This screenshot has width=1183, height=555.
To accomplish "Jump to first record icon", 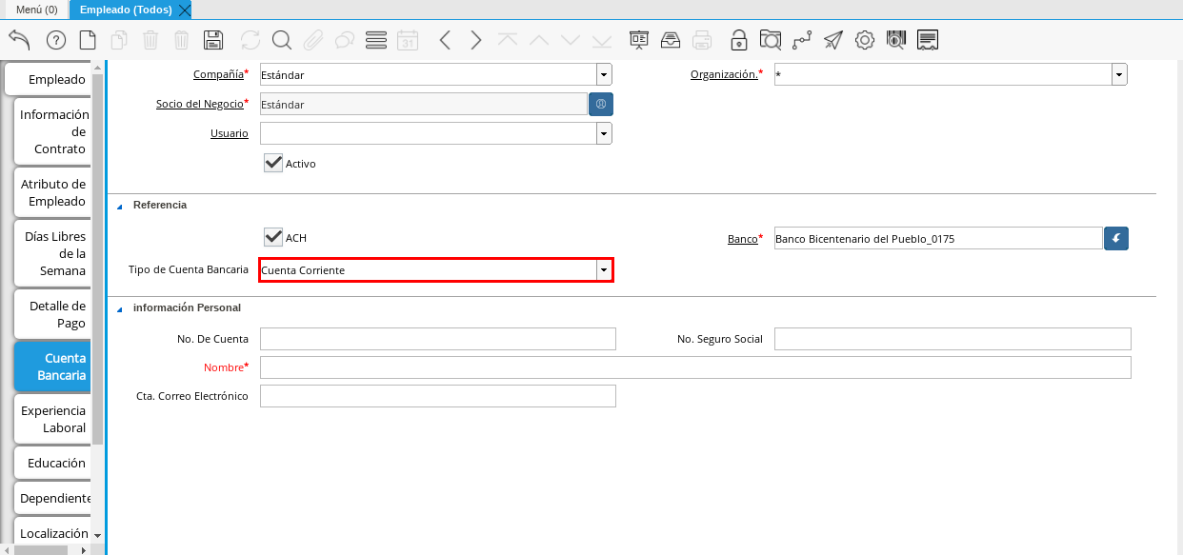I will tap(508, 40).
